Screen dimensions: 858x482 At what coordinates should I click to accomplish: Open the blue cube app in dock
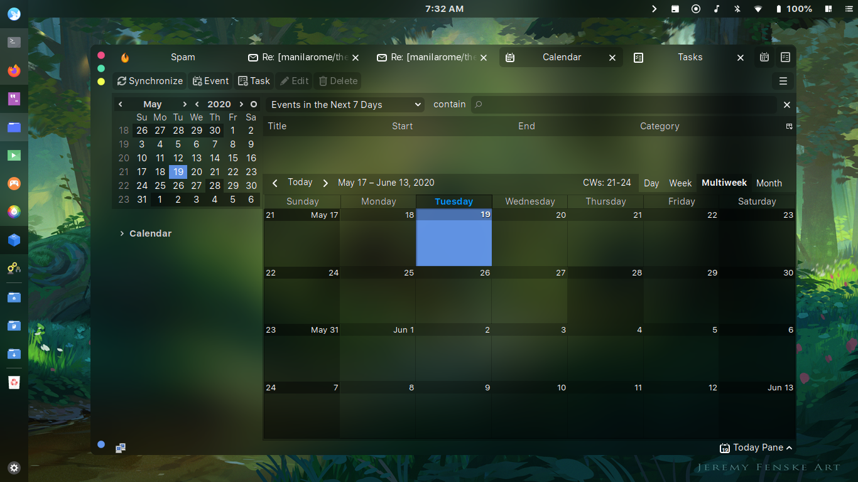[14, 240]
